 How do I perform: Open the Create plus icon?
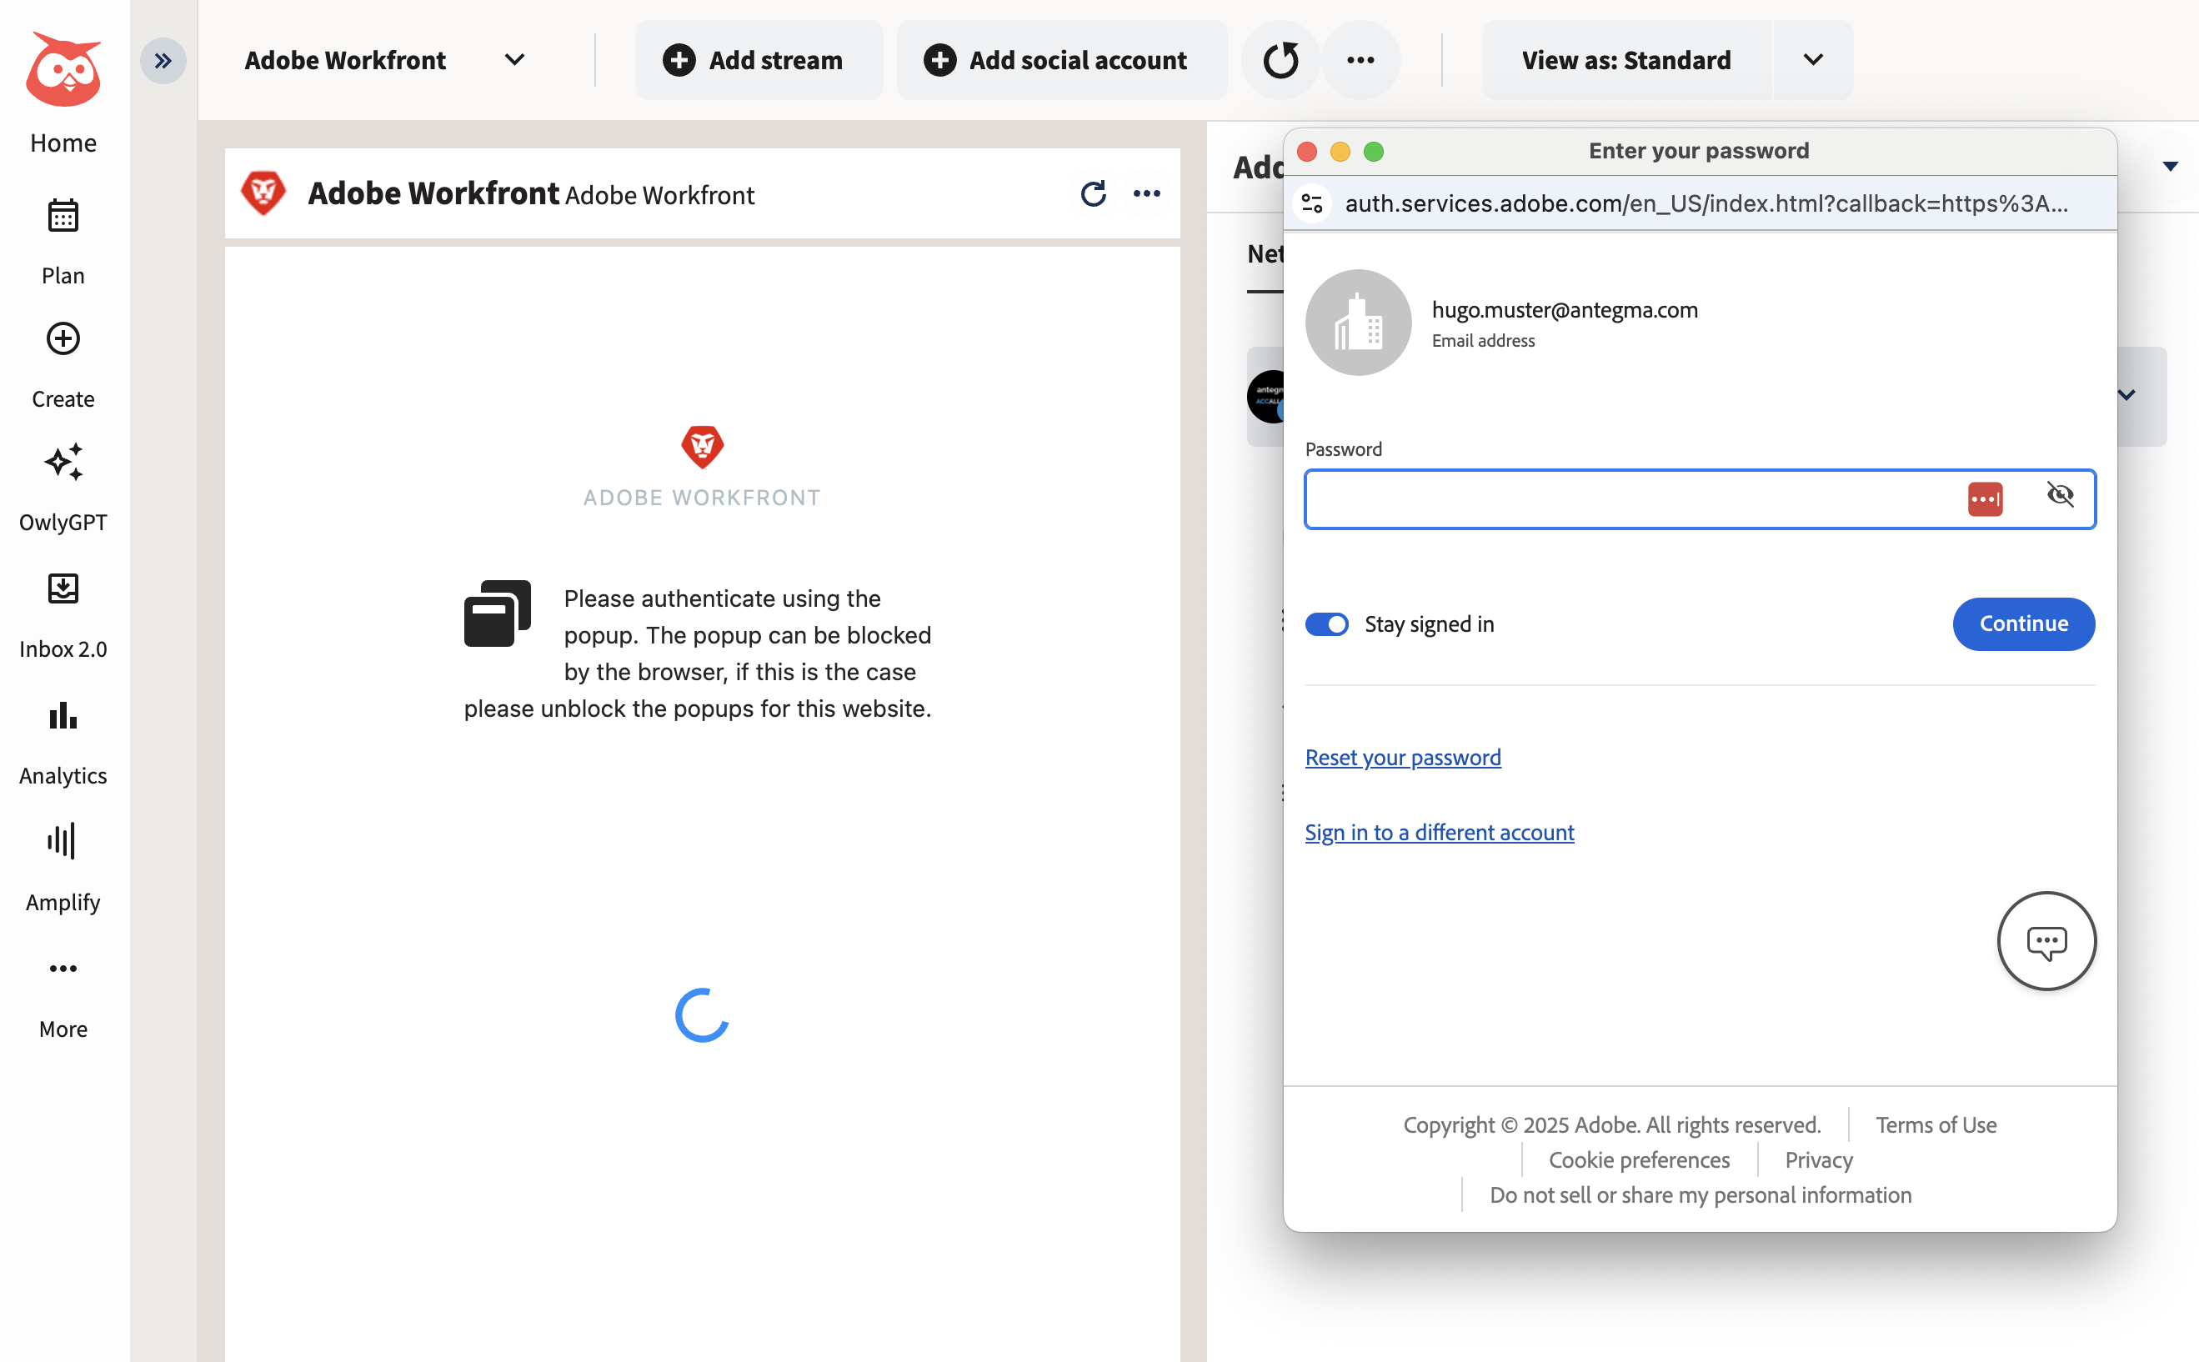coord(63,338)
